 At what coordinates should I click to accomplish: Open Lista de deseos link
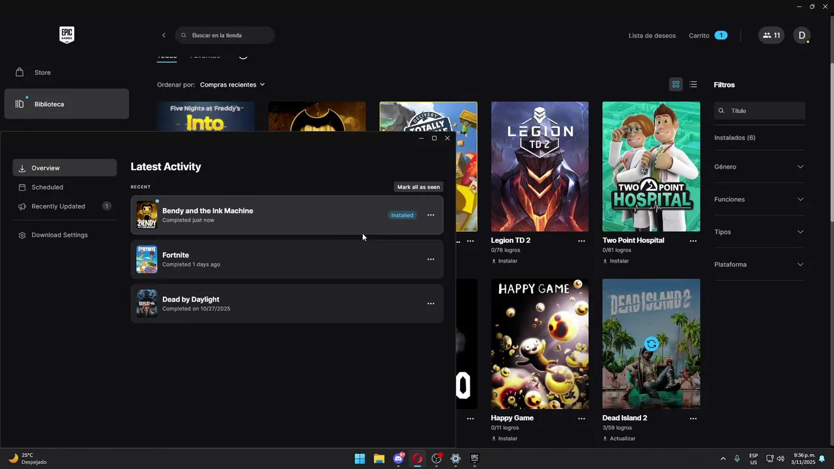coord(652,35)
